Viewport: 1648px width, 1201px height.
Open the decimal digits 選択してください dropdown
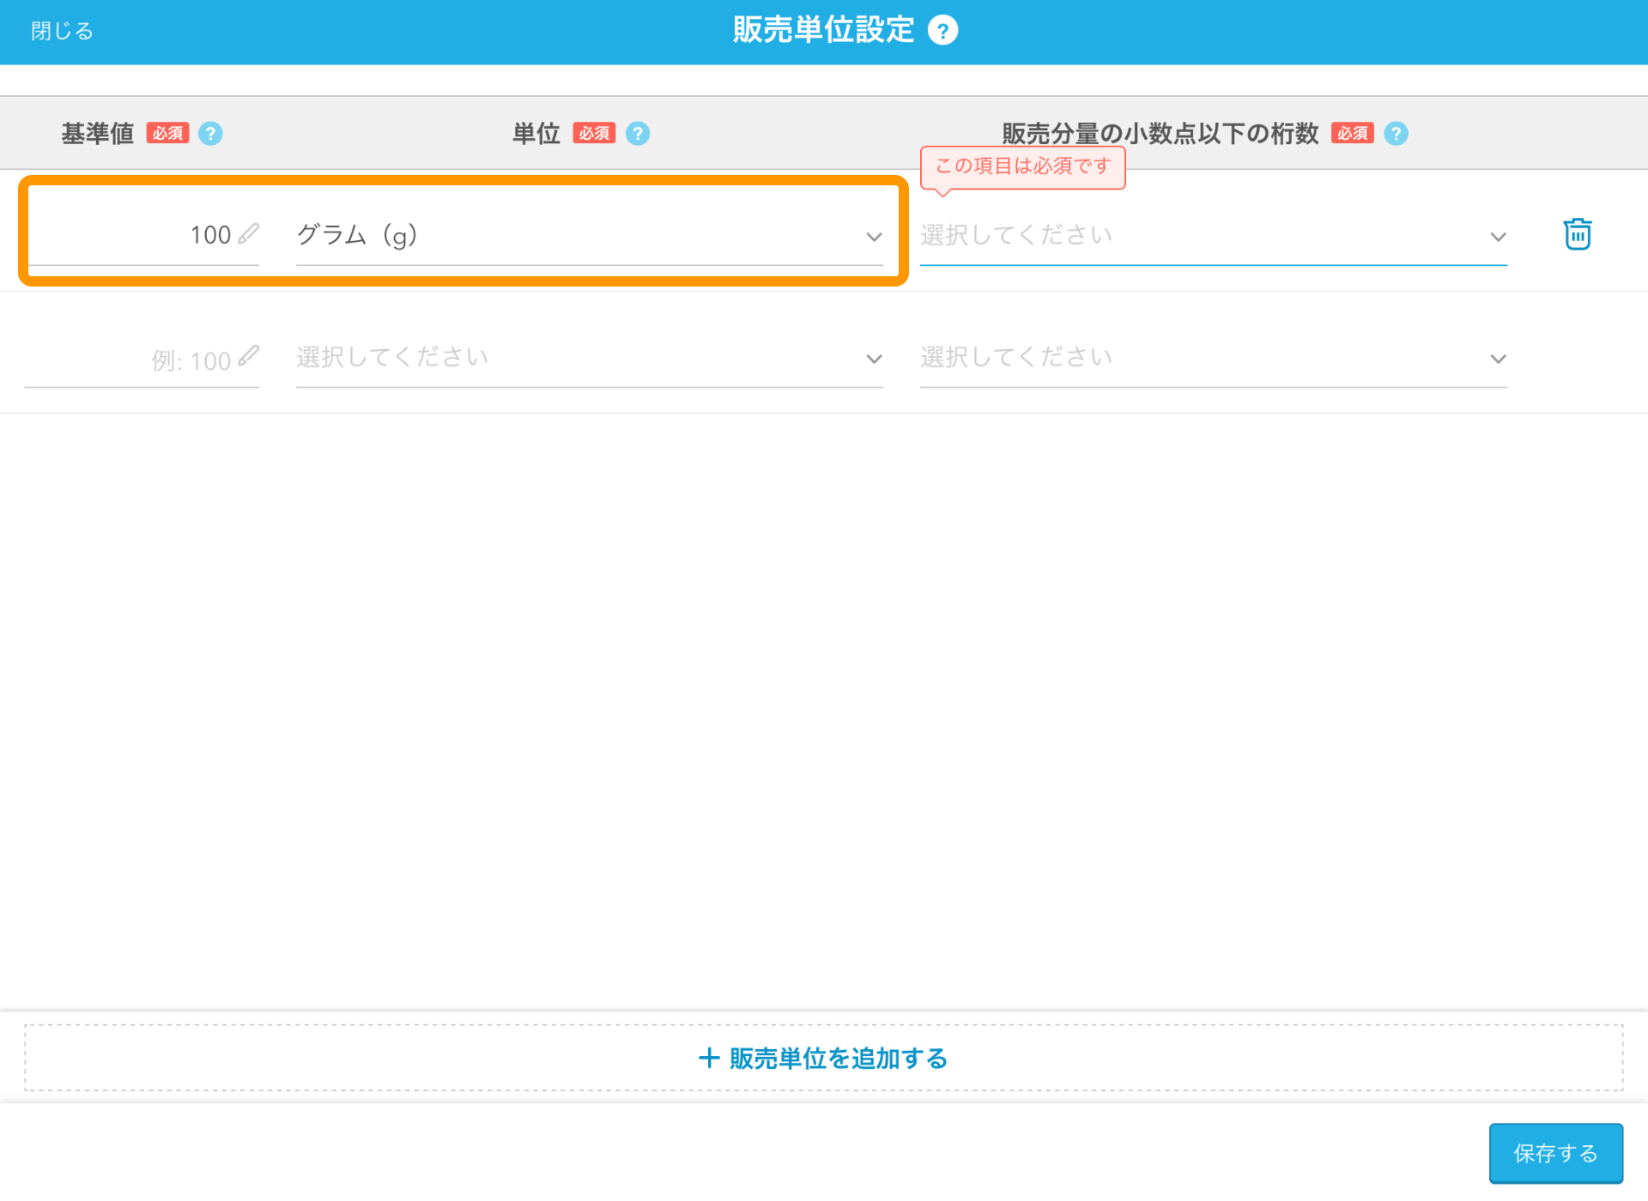pyautogui.click(x=1210, y=235)
